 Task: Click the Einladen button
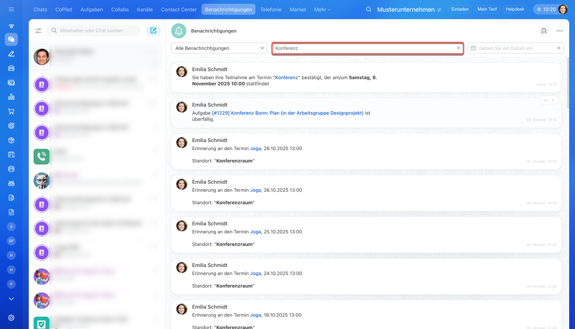[460, 9]
